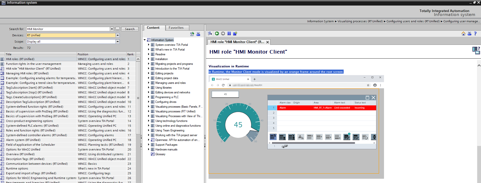Open the Devices dropdown showing RT Unified

tap(118, 35)
